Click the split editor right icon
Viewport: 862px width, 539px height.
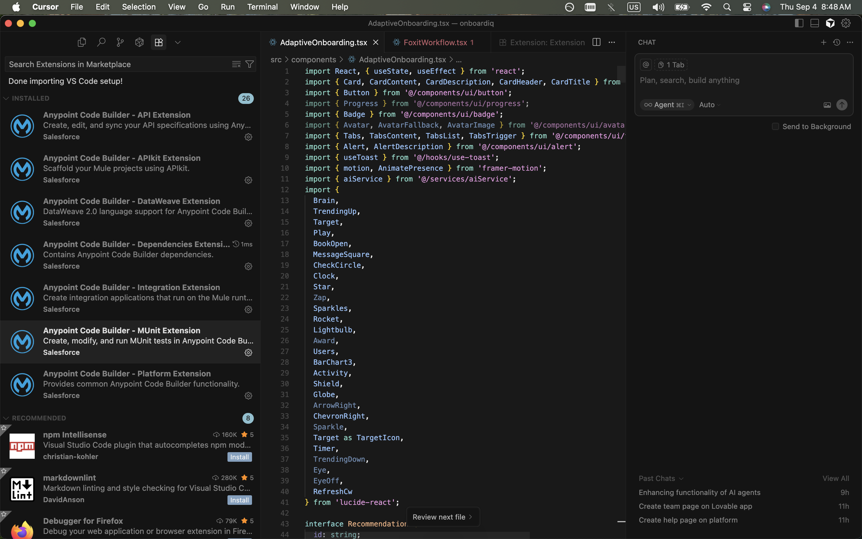click(596, 42)
